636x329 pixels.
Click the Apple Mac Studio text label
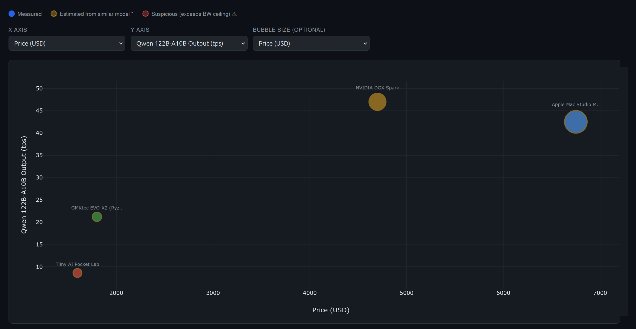click(x=576, y=105)
